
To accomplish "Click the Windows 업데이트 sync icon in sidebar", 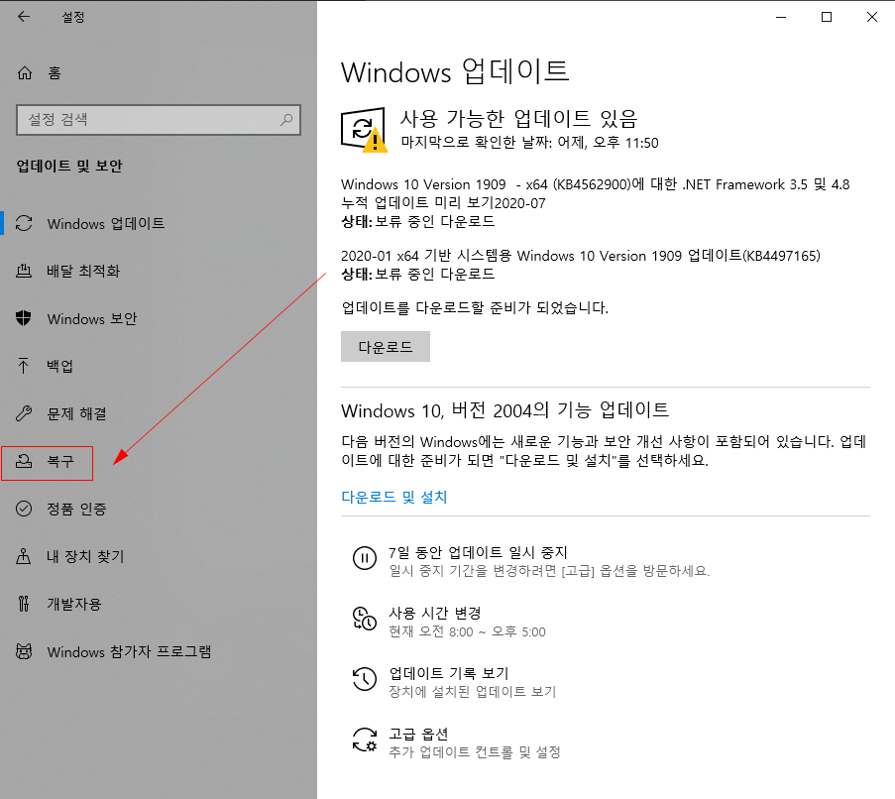I will click(x=24, y=223).
